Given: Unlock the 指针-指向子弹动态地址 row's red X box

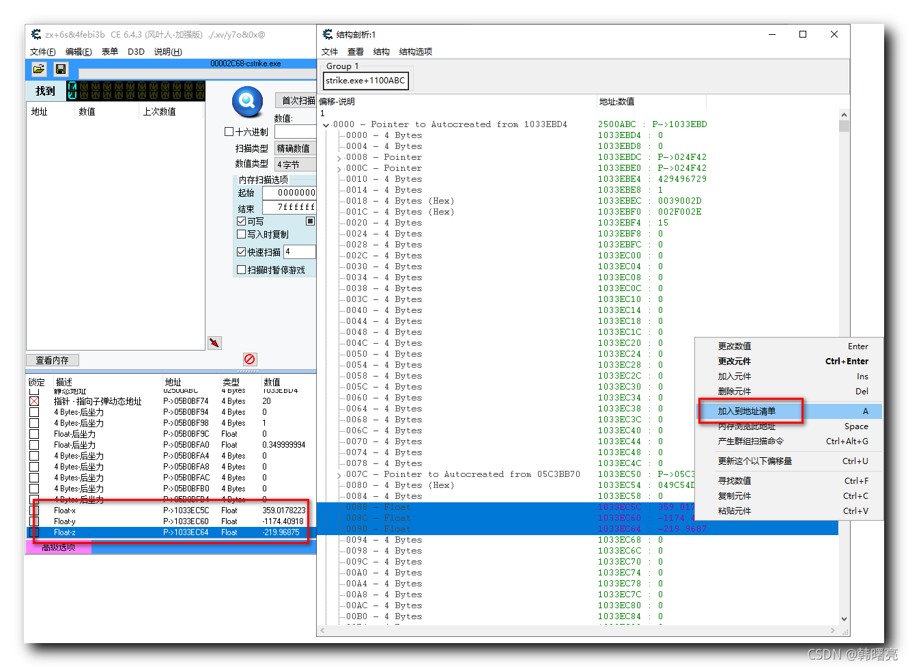Looking at the screenshot, I should point(34,401).
